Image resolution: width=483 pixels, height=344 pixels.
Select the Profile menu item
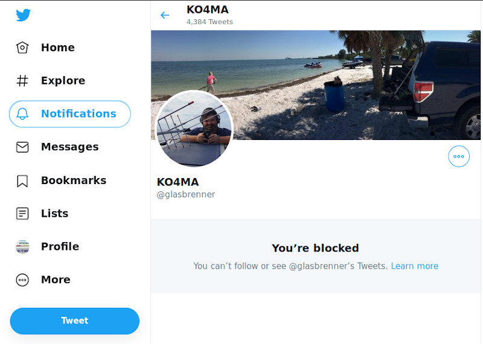pos(60,247)
